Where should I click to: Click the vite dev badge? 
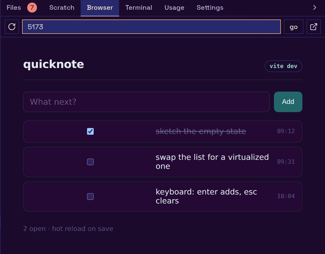[283, 66]
